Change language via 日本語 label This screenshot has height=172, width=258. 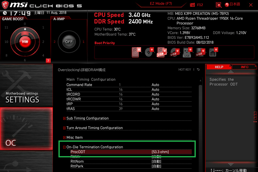235,4
